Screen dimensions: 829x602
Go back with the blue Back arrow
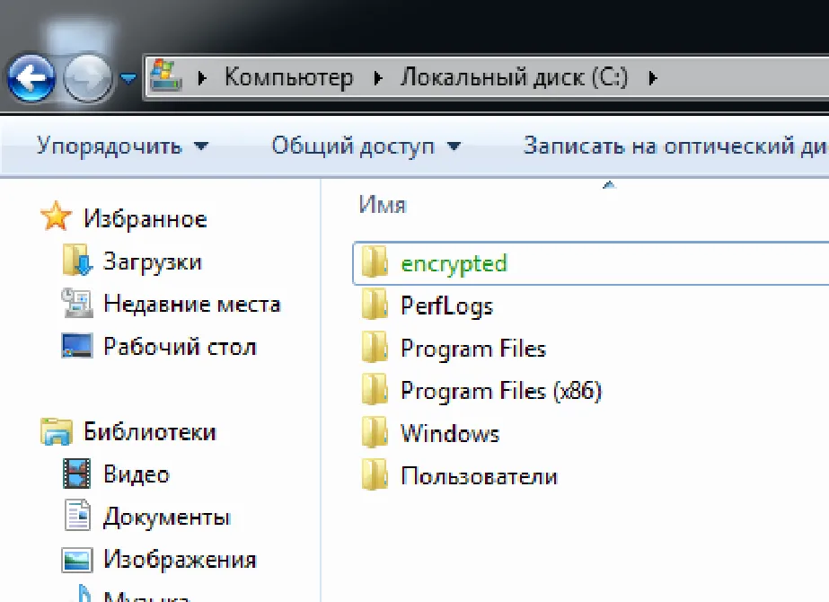pos(31,78)
